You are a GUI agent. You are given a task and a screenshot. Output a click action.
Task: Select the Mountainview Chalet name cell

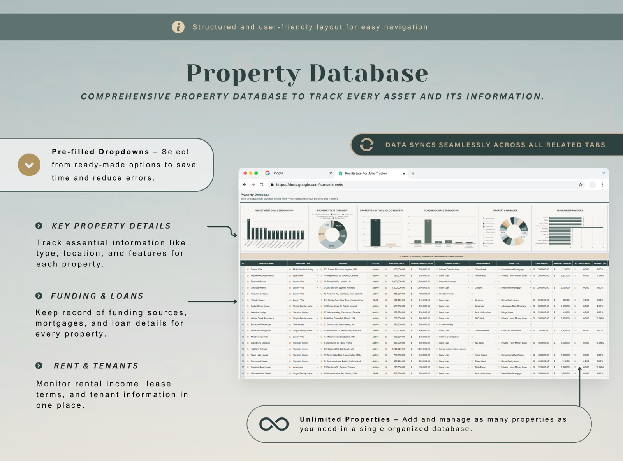pos(266,373)
